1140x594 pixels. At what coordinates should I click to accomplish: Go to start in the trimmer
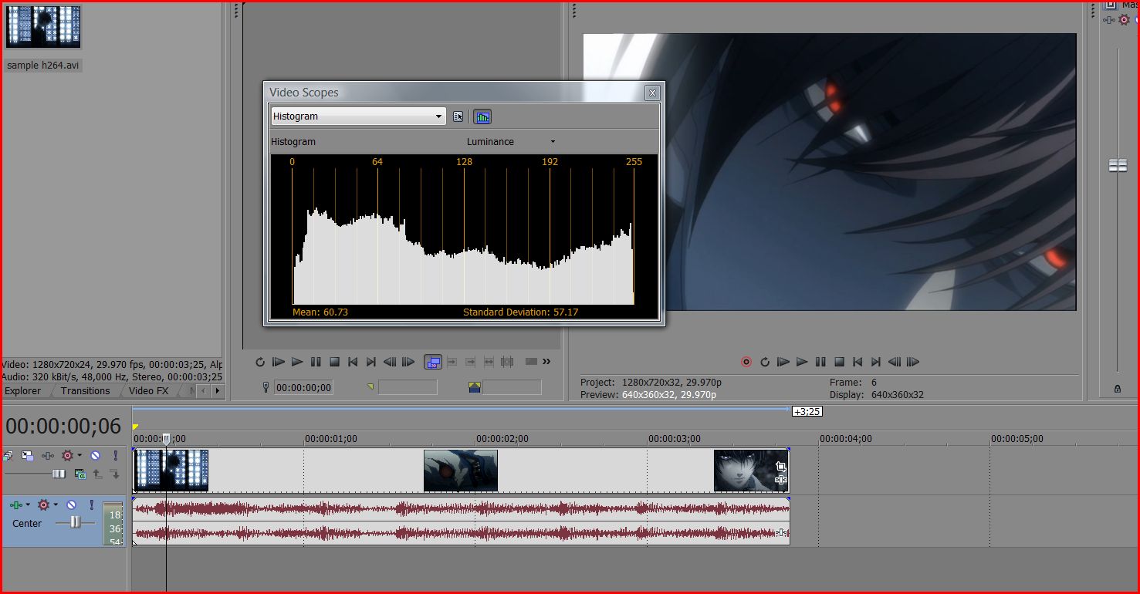(353, 362)
